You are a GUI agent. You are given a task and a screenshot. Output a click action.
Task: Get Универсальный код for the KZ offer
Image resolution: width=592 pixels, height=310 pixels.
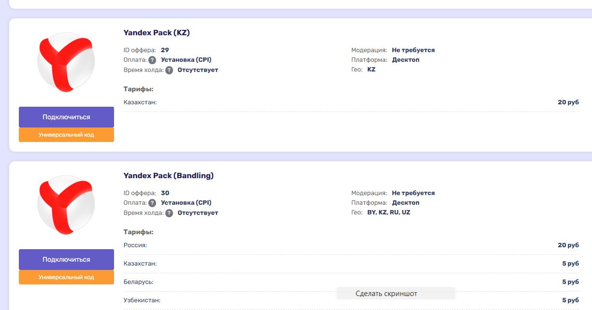(x=66, y=135)
